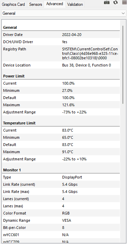Click the vertical scrollbar thumb

click(x=123, y=64)
